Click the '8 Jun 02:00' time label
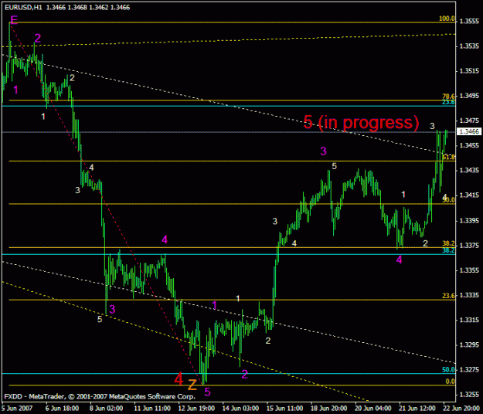Viewport: 483px width, 414px height. coord(107,409)
